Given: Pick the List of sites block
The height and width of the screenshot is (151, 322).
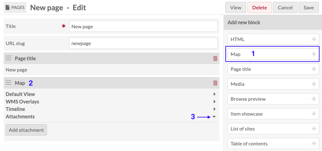Looking at the screenshot, I should (x=273, y=129).
